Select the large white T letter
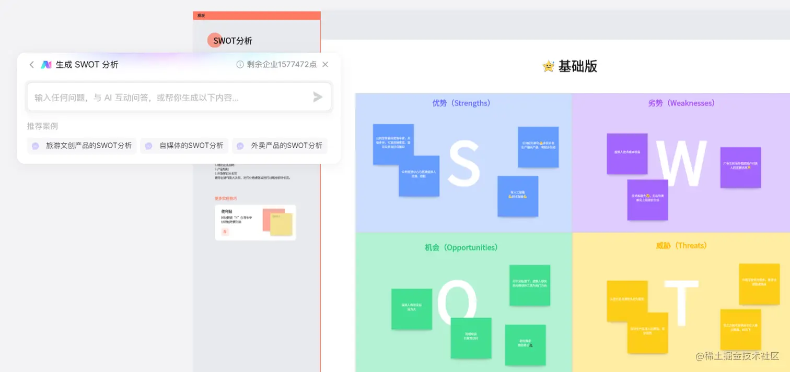Screen dimensions: 790x372 [681, 303]
